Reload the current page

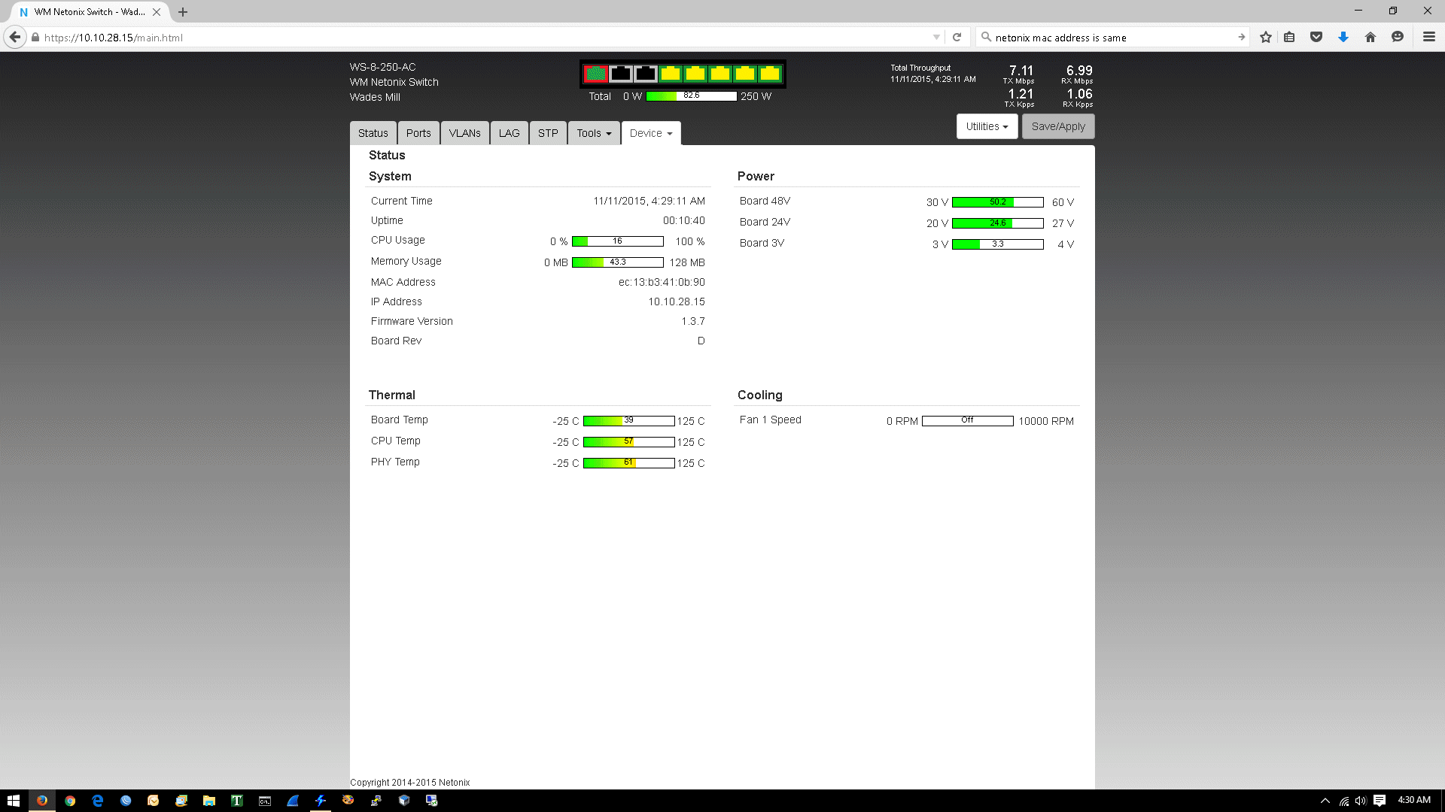[957, 37]
